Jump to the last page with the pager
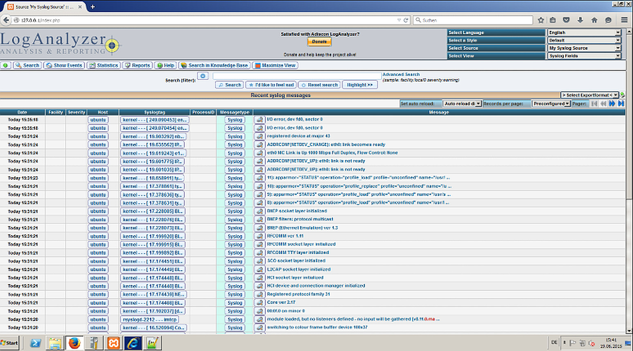This screenshot has height=351, width=633. [621, 103]
